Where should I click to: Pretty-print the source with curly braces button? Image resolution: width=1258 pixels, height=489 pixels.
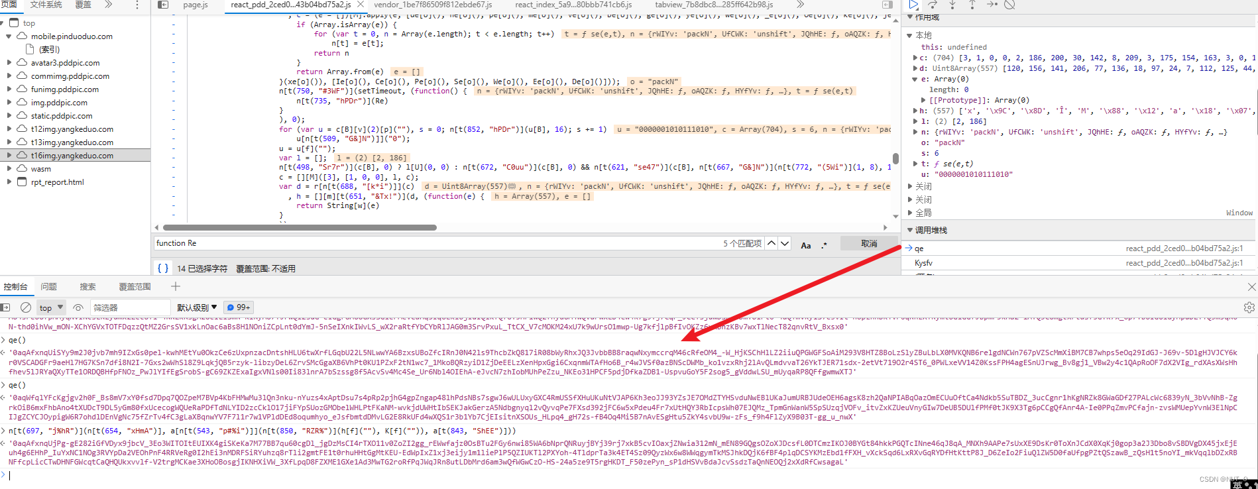[162, 268]
